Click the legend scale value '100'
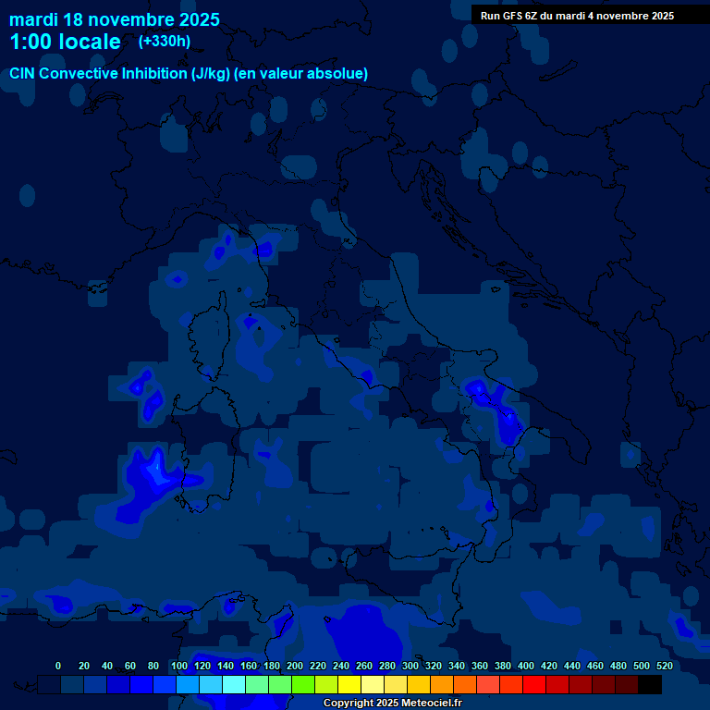This screenshot has height=710, width=710. [179, 666]
